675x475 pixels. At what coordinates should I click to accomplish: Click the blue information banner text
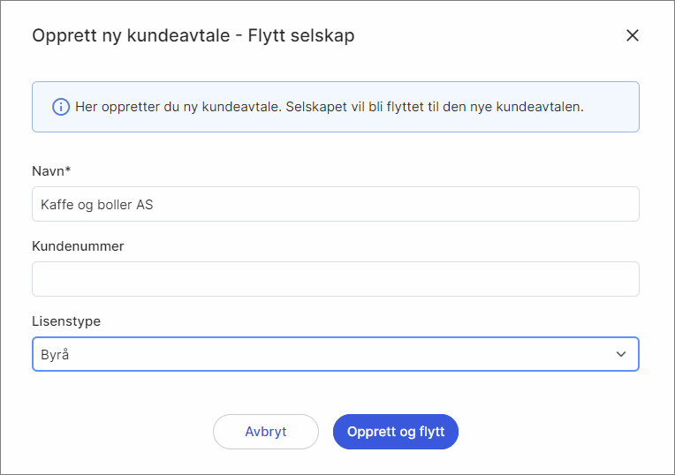tap(330, 107)
